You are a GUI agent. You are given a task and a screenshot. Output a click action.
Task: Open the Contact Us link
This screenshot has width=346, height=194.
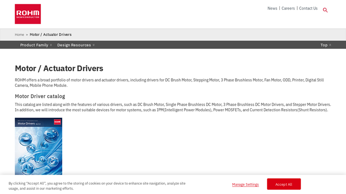pyautogui.click(x=308, y=8)
